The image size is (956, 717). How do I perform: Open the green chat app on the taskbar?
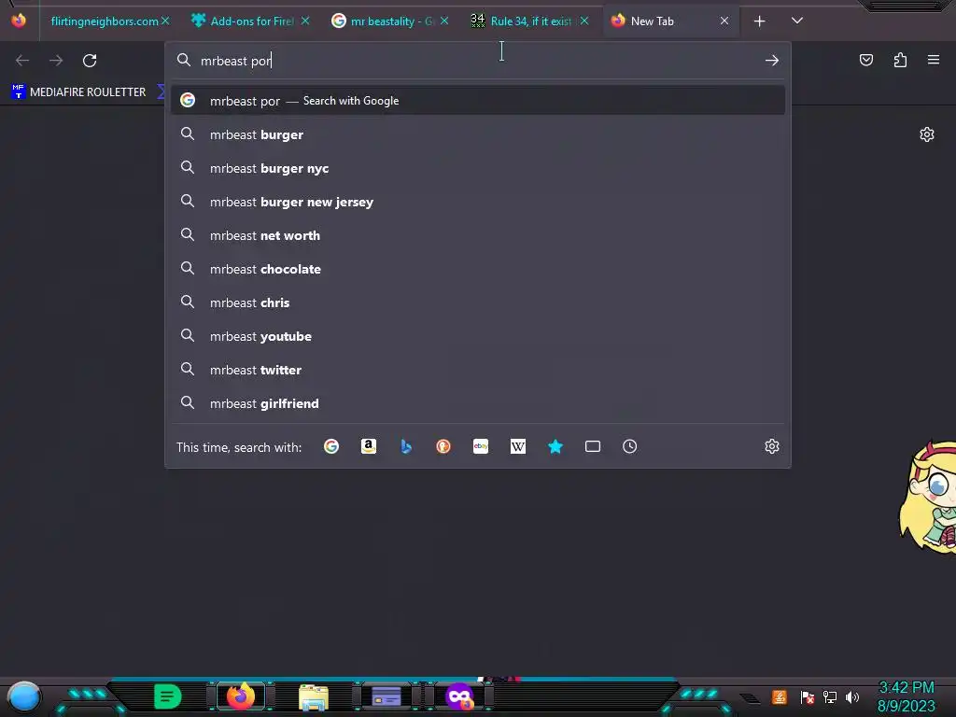tap(168, 696)
